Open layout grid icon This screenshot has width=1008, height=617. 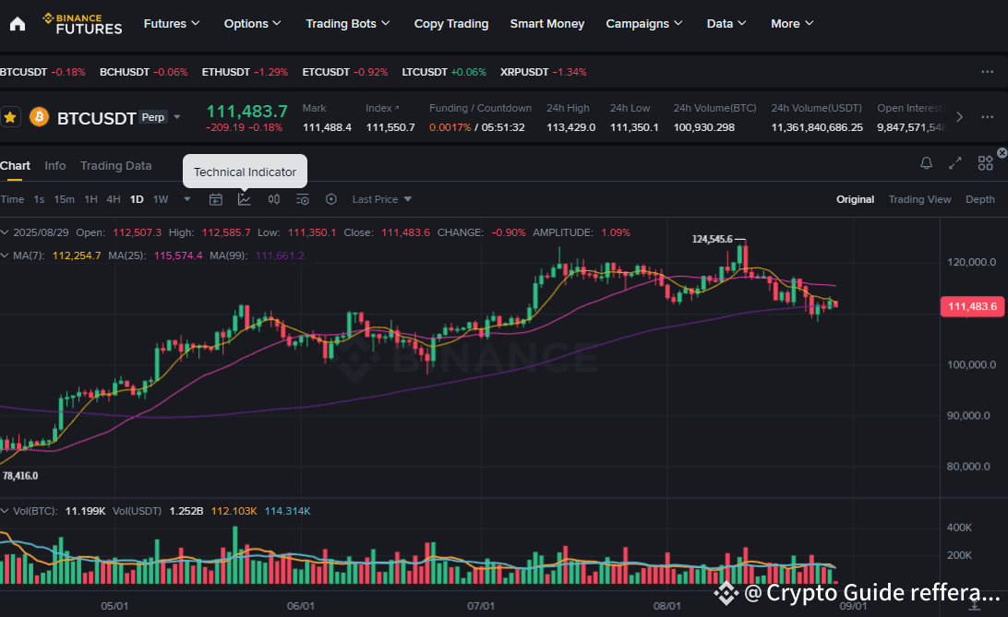point(985,163)
